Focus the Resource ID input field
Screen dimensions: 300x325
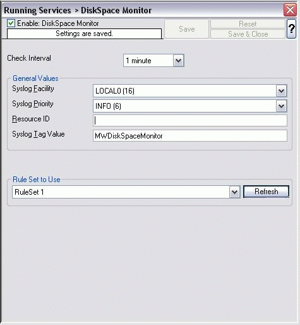pyautogui.click(x=190, y=121)
